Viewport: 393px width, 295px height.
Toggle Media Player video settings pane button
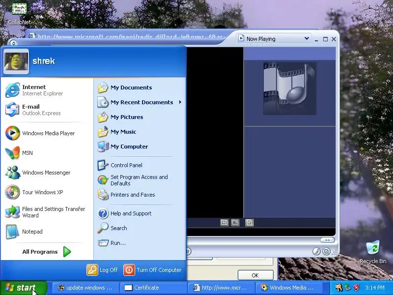[225, 223]
